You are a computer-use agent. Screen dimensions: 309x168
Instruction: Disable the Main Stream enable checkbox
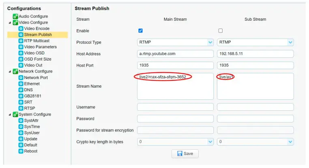click(140, 31)
